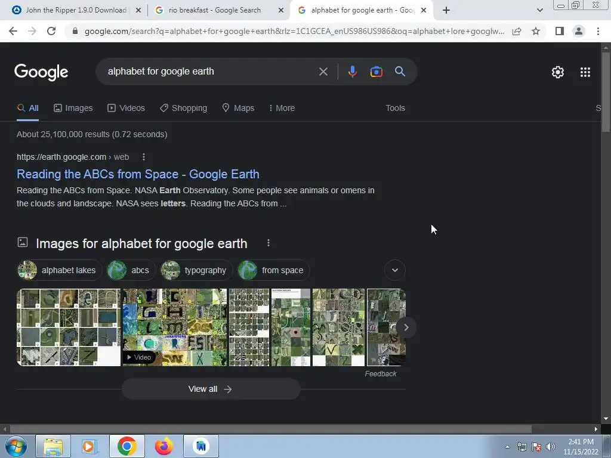
Task: Open File Explorer from taskbar
Action: point(53,446)
